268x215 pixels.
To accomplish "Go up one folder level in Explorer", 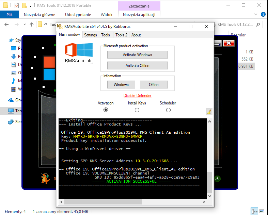I will pyautogui.click(x=32, y=24).
